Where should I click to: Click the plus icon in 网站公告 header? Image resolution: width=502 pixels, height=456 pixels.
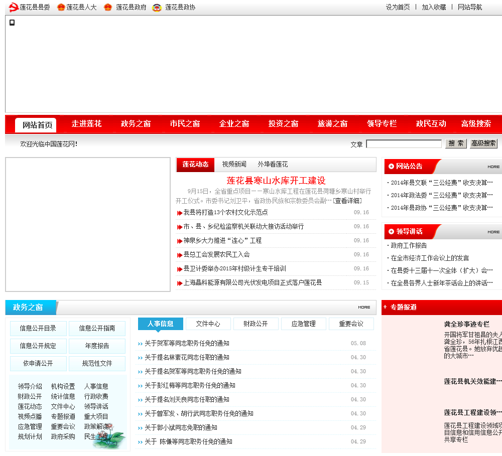click(x=391, y=166)
